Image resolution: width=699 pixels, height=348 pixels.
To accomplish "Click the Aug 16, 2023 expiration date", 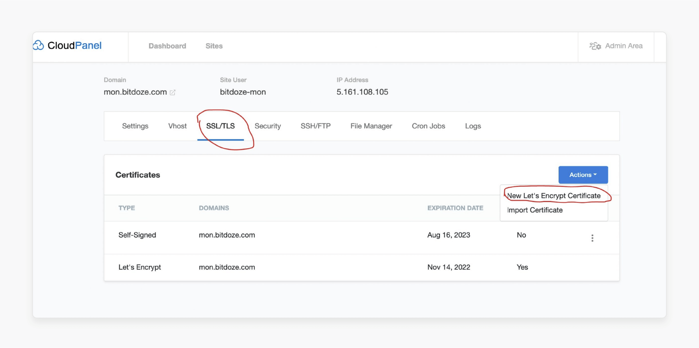I will 449,235.
